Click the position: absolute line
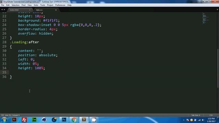Viewport: 219px width, 123px height. point(38,55)
